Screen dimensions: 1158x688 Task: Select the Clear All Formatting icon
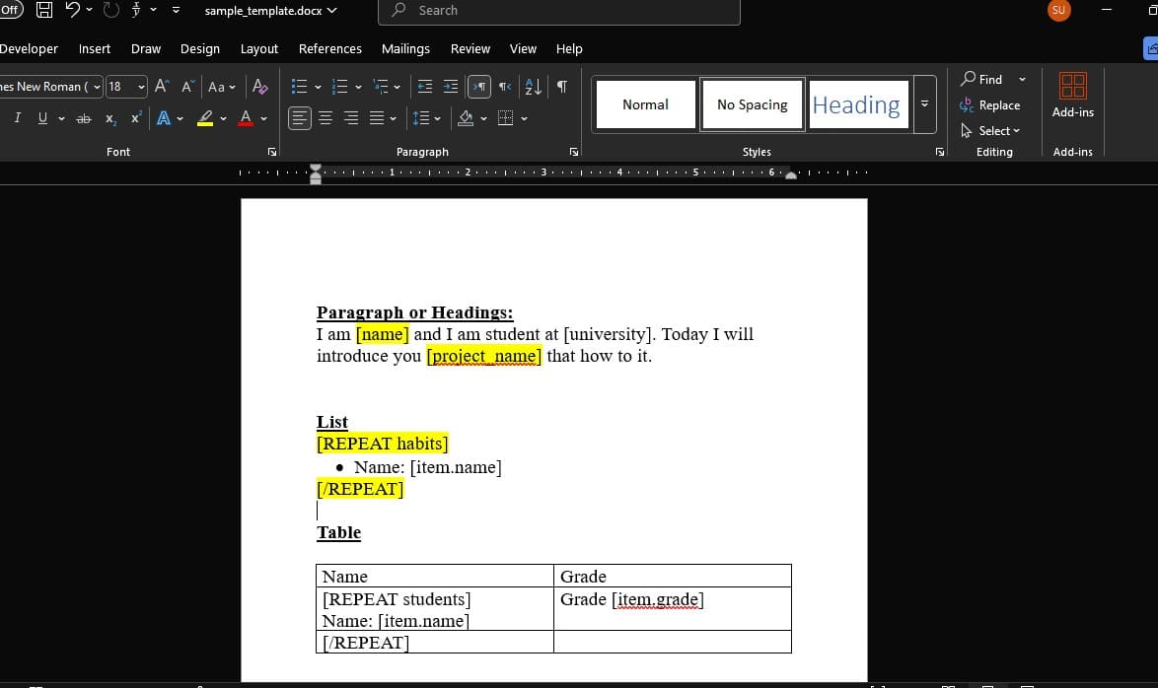(x=259, y=87)
